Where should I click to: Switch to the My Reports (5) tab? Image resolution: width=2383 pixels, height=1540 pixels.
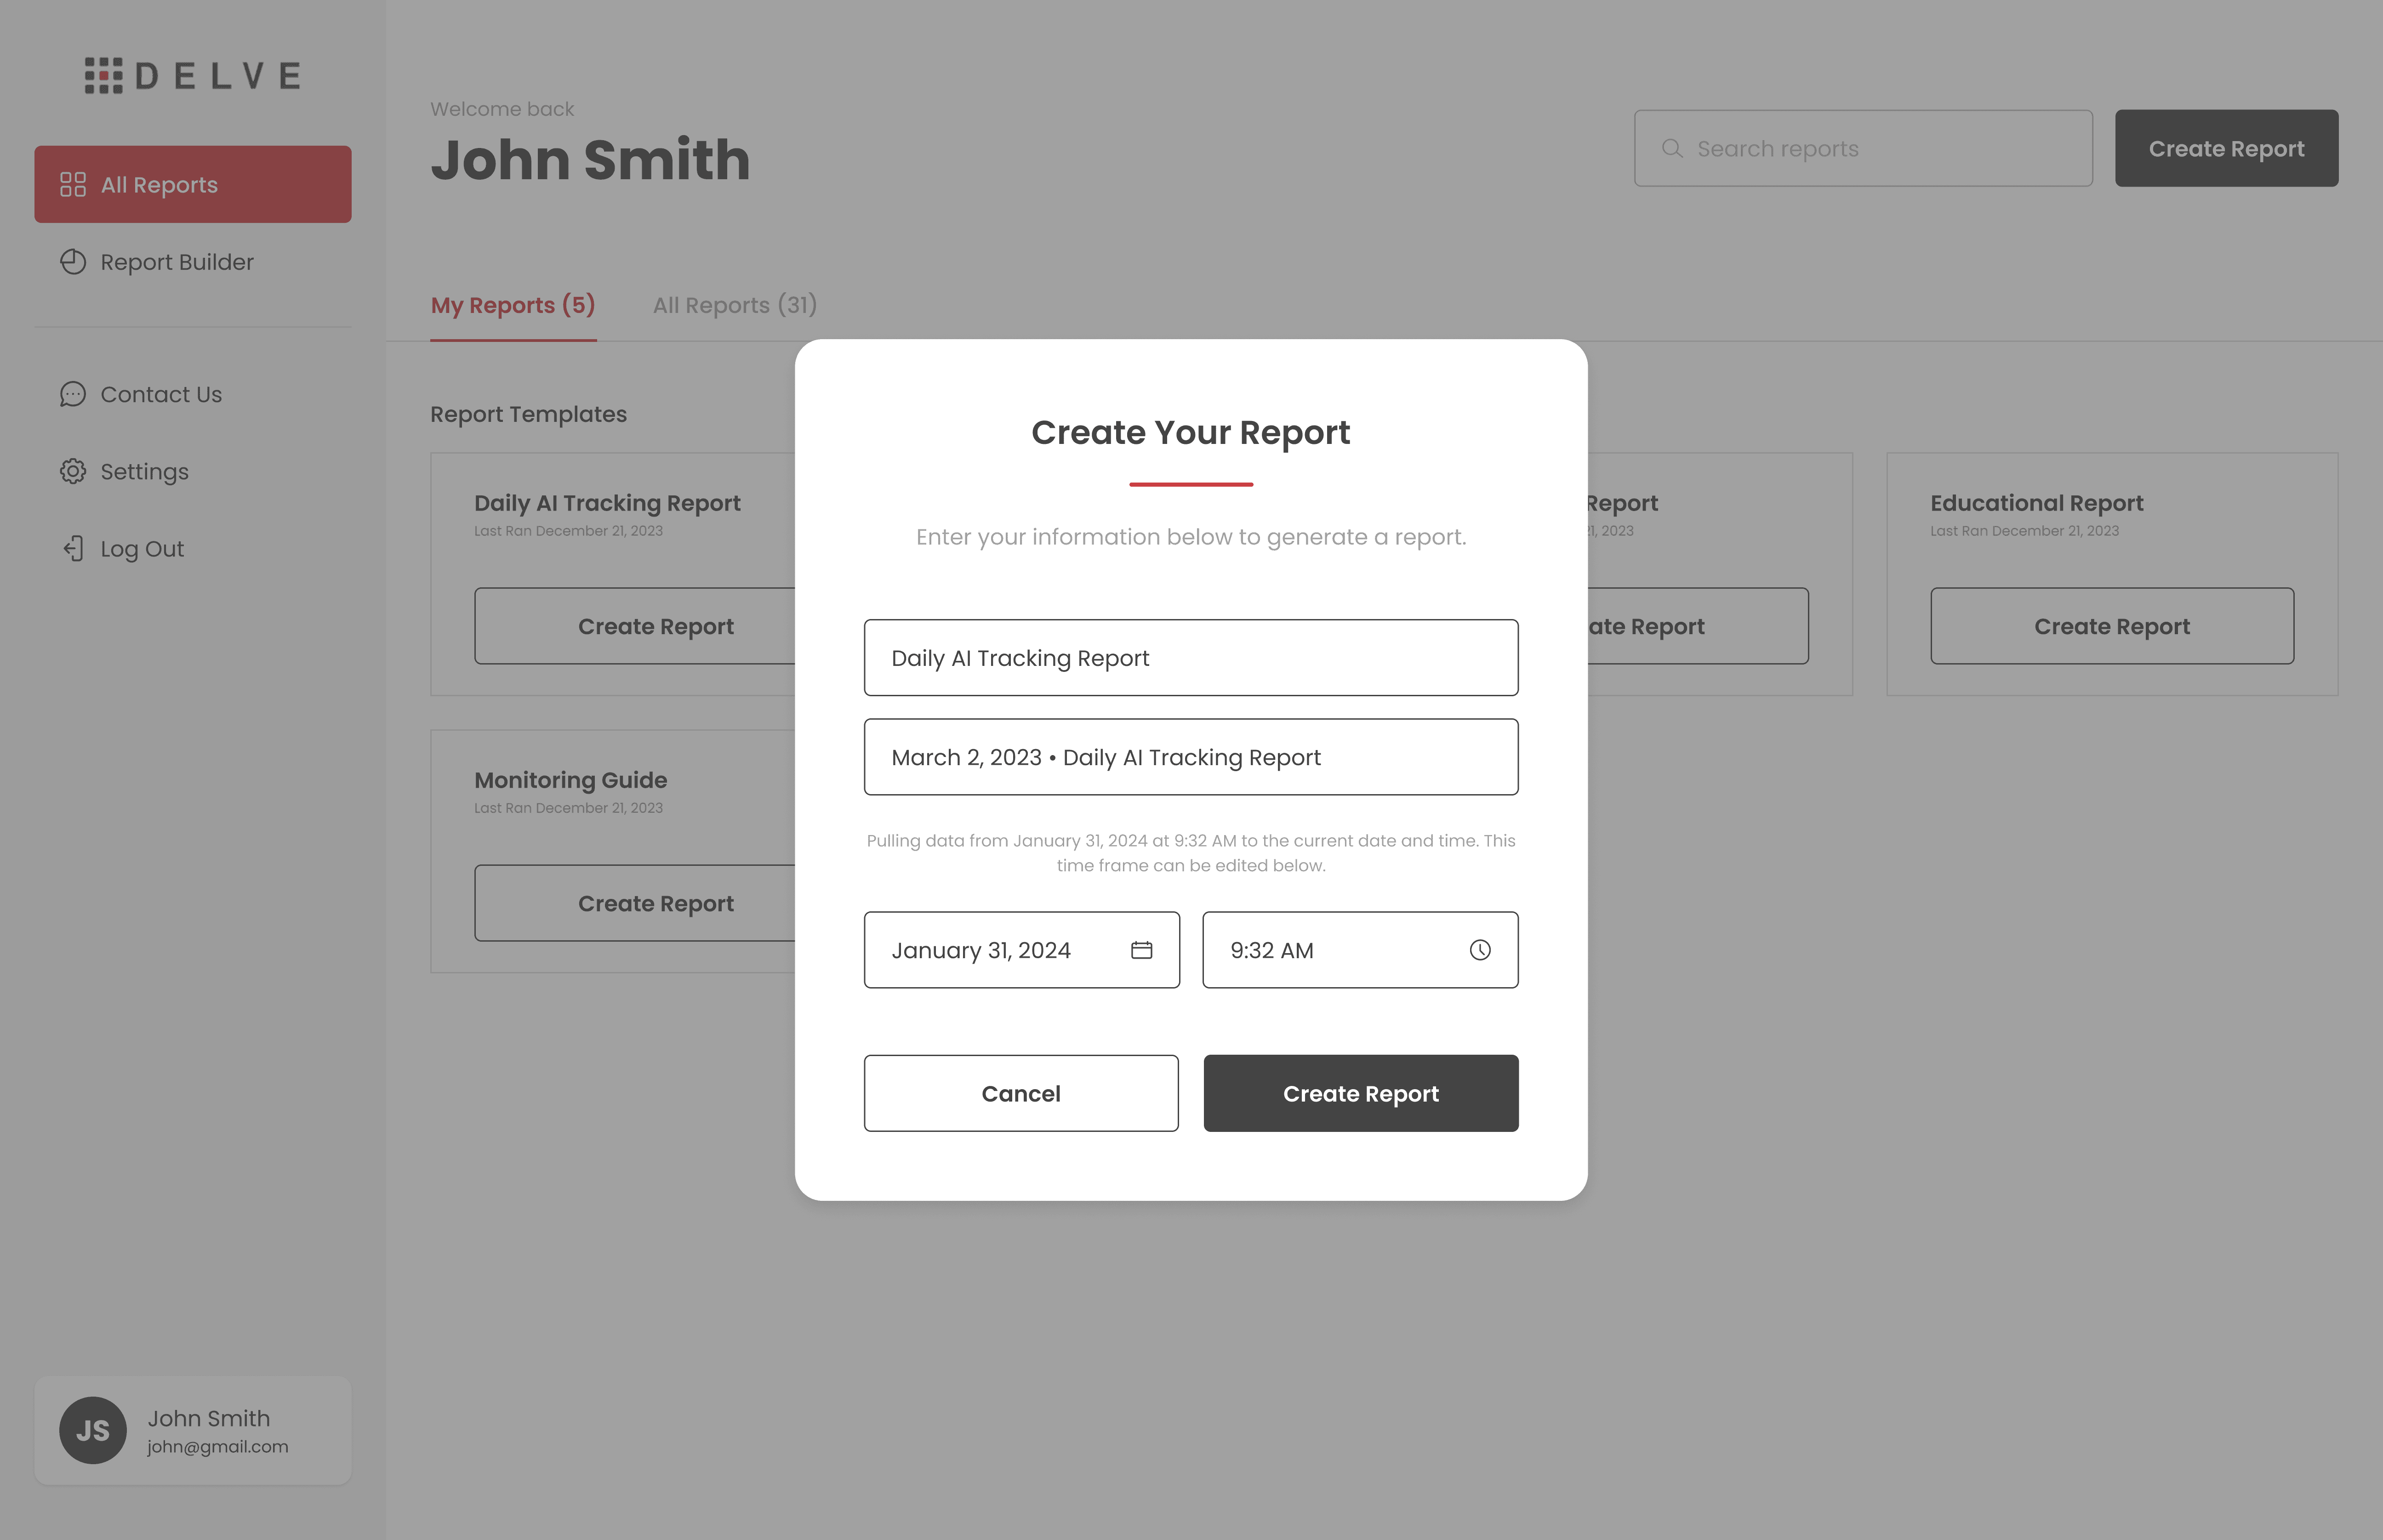(513, 306)
